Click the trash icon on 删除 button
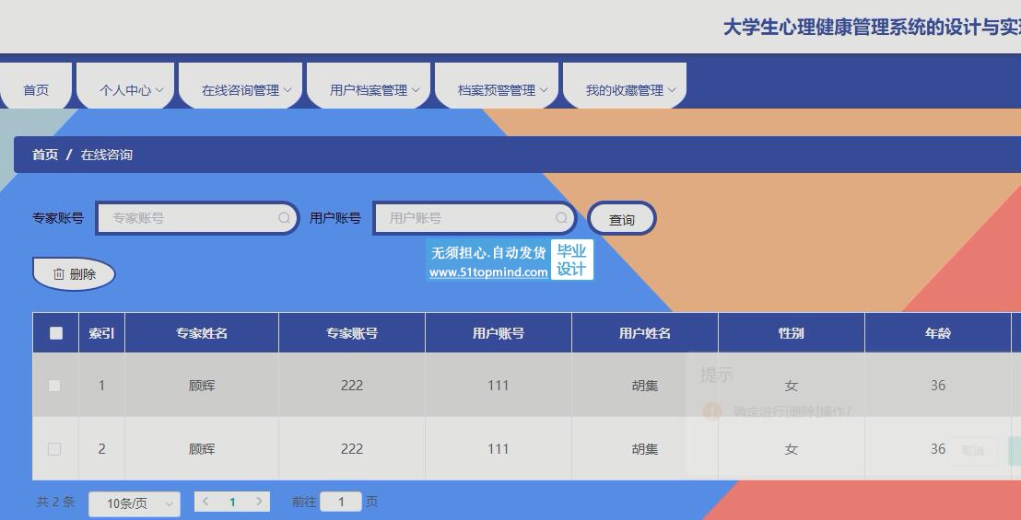 pyautogui.click(x=59, y=274)
